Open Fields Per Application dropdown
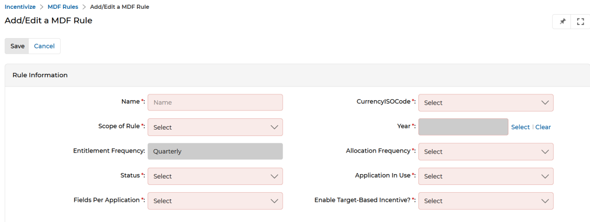590x222 pixels. point(215,200)
